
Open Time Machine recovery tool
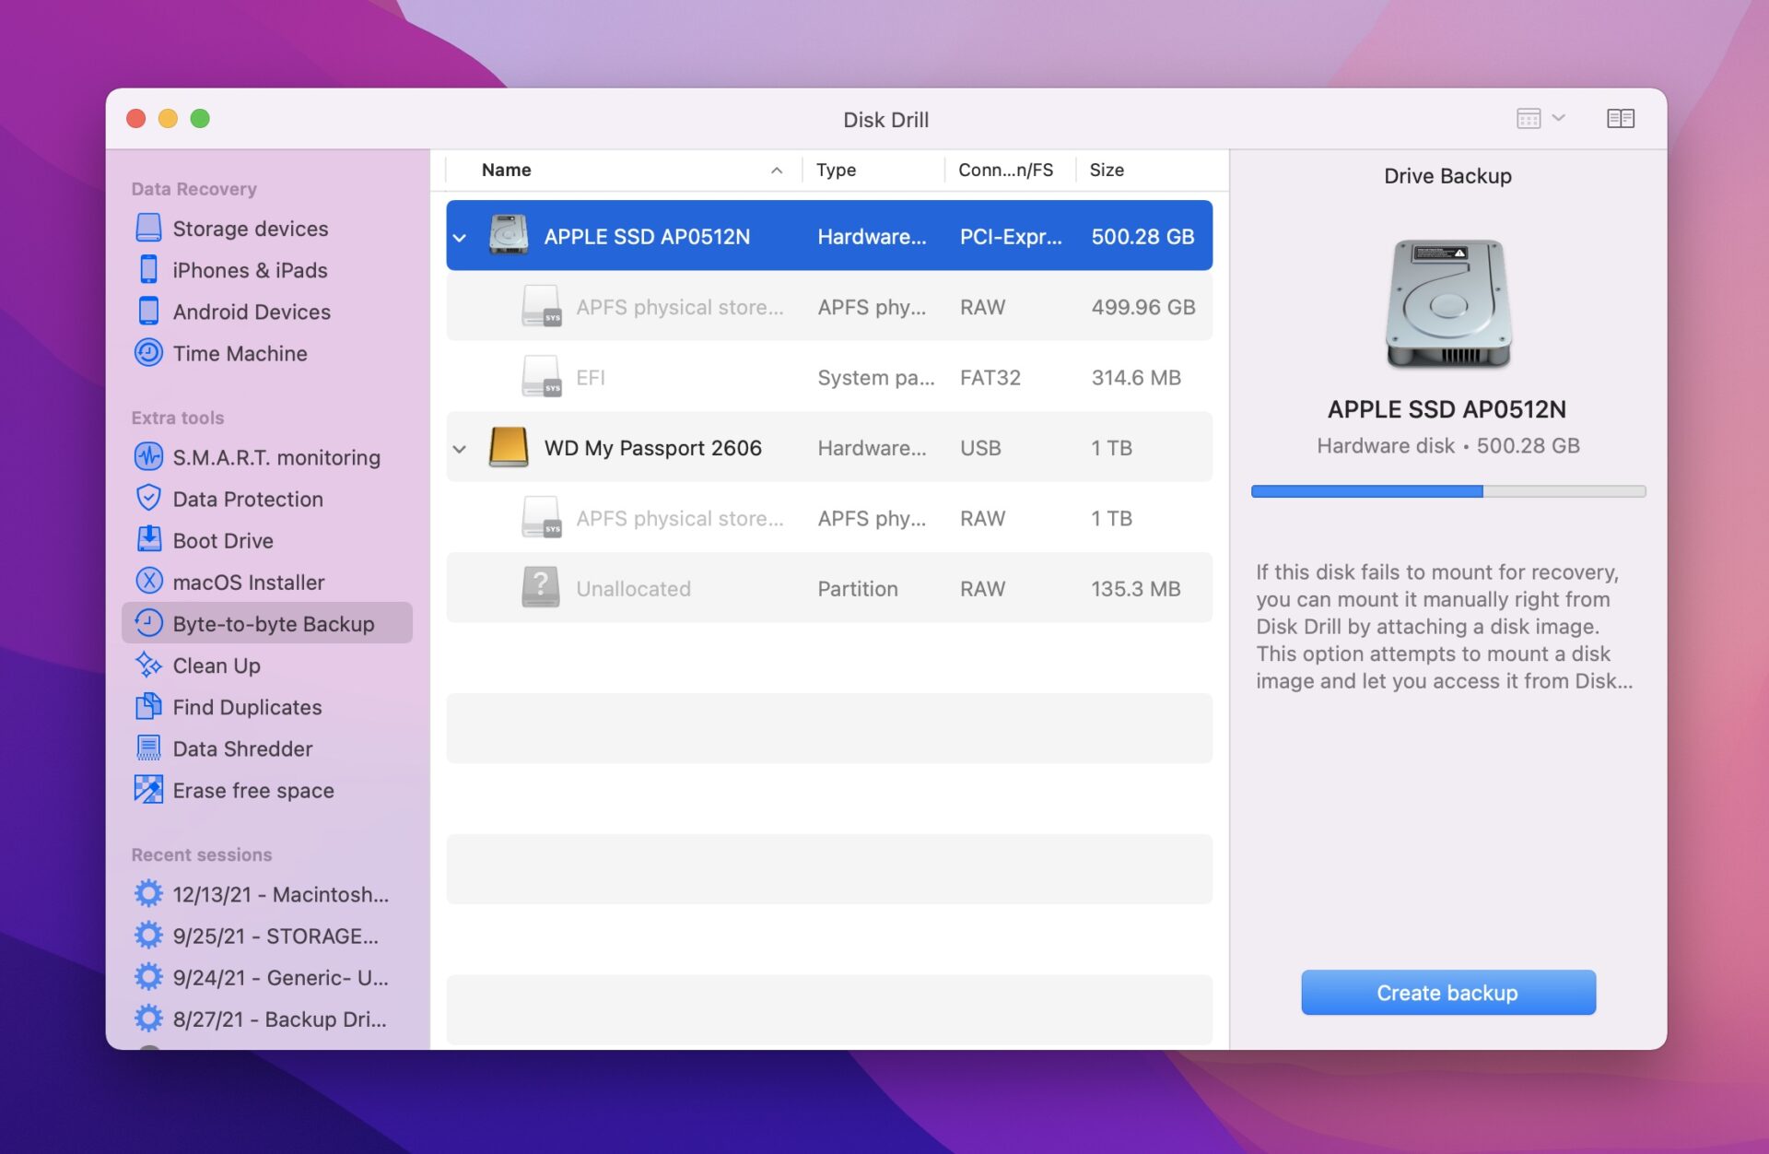pyautogui.click(x=149, y=352)
